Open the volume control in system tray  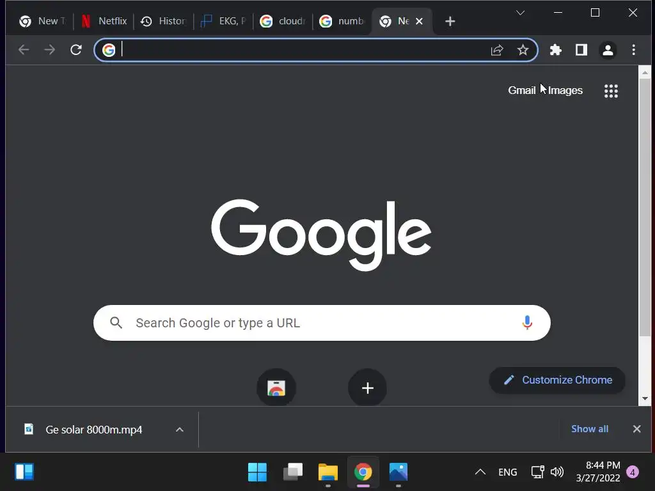557,472
